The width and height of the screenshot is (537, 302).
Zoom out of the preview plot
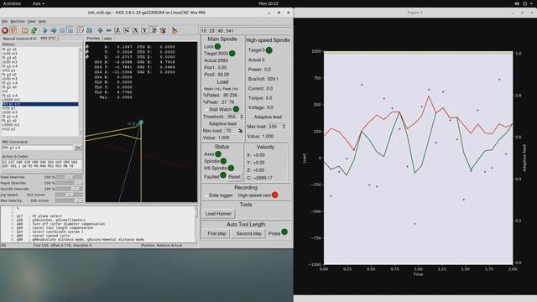point(108,30)
